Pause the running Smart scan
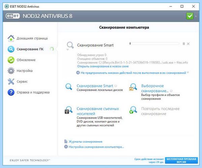The image size is (202, 168). click(184, 44)
